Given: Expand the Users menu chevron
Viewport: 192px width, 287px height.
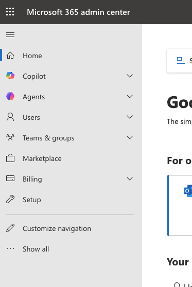Looking at the screenshot, I should pos(130,117).
